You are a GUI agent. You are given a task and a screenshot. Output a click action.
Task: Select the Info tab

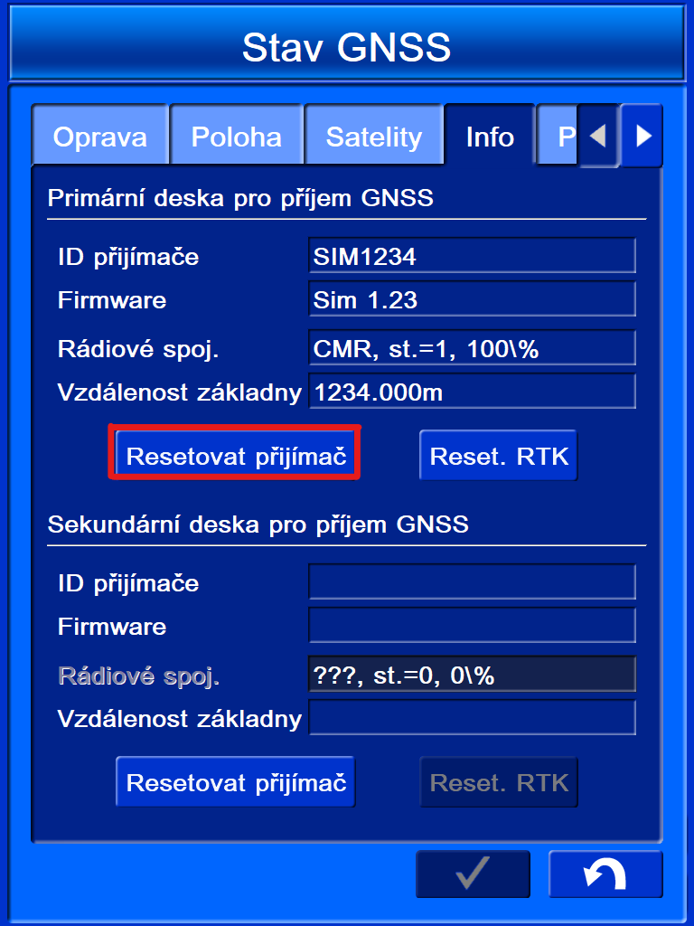[490, 136]
